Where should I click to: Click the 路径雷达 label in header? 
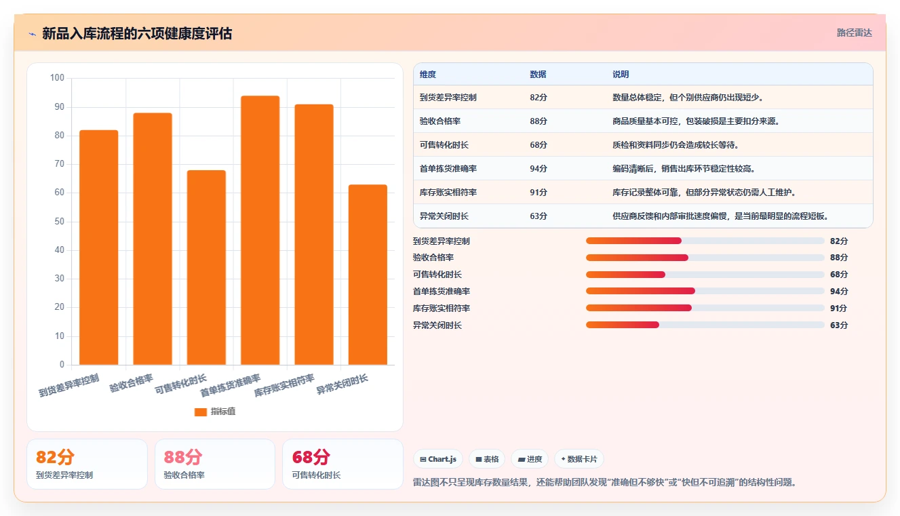point(854,33)
